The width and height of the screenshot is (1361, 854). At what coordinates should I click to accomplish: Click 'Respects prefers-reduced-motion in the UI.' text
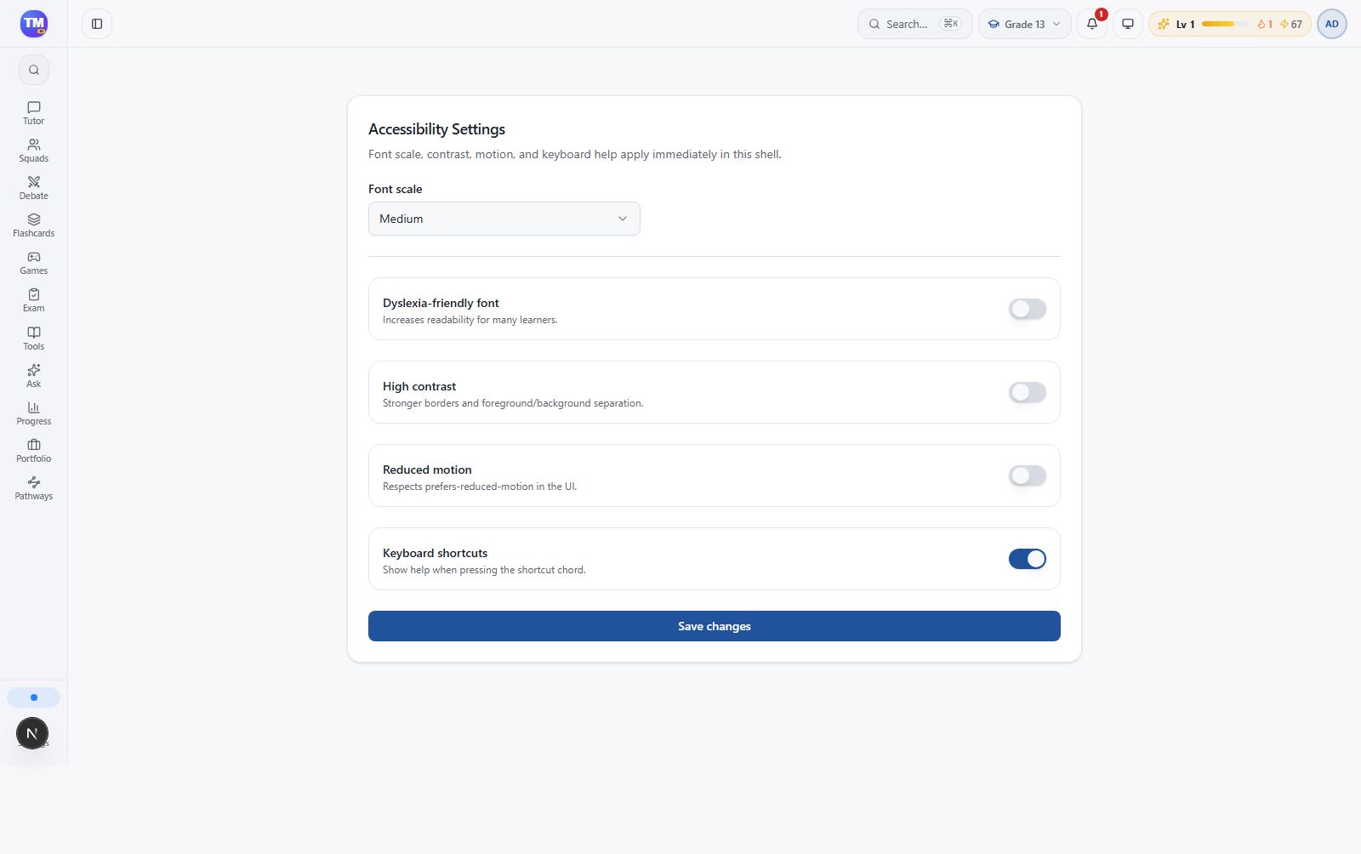coord(480,487)
